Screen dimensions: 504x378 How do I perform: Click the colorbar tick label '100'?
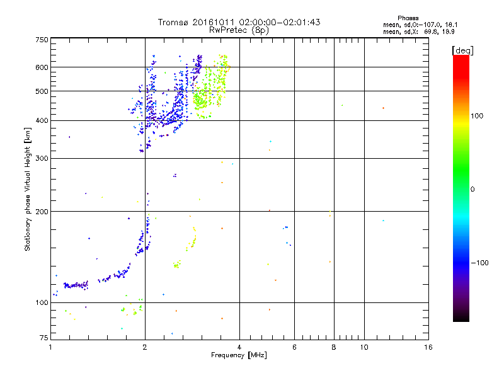tap(477, 116)
